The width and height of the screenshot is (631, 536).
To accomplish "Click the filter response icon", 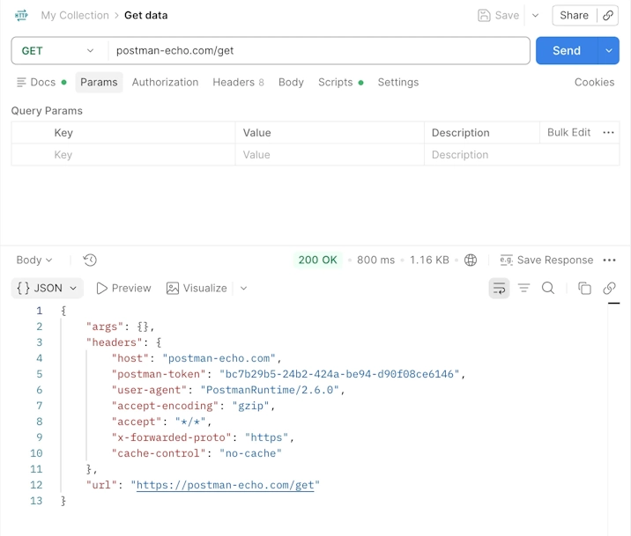I will [523, 288].
